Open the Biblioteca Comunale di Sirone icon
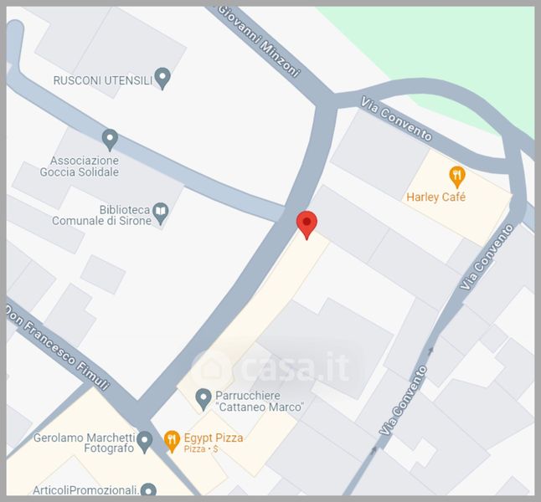 (161, 213)
